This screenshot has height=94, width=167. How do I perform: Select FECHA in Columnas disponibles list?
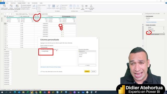point(87,55)
